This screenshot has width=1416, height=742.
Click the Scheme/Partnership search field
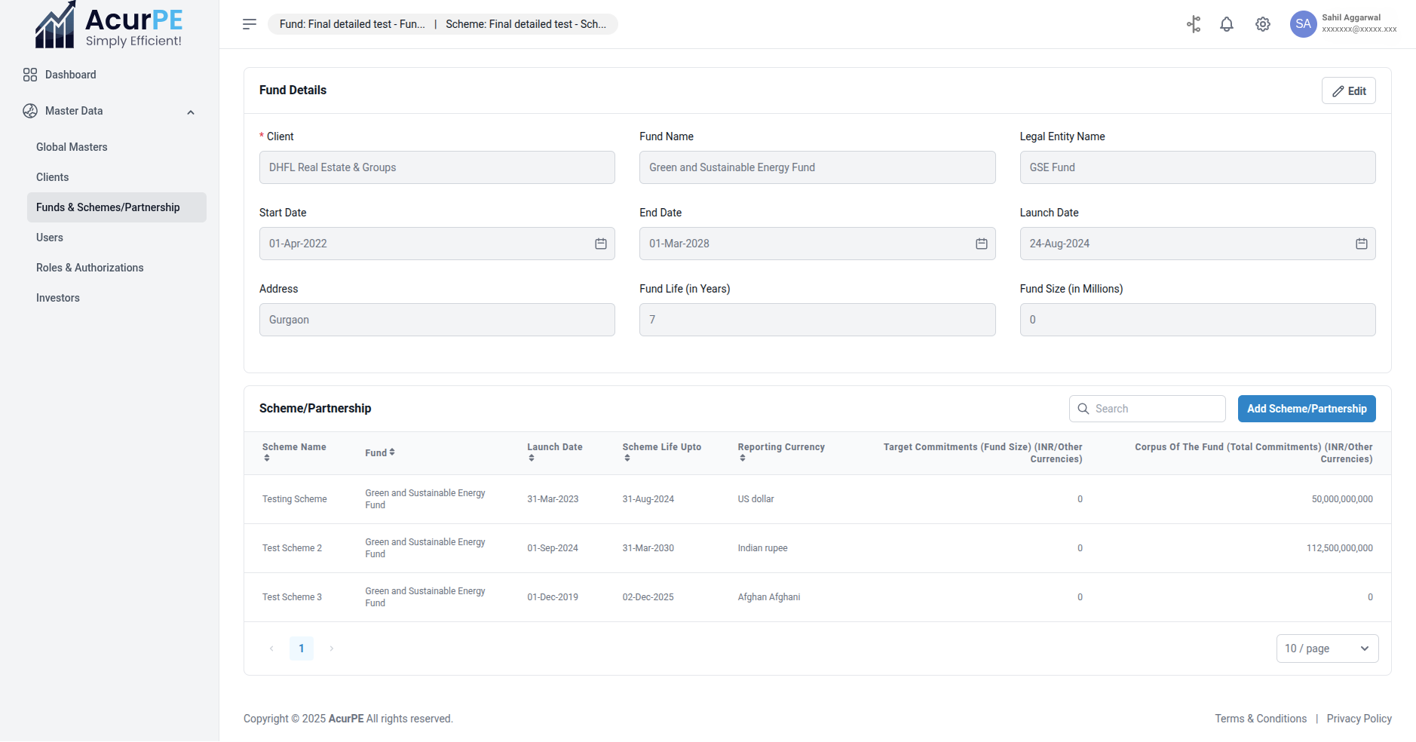tap(1147, 409)
